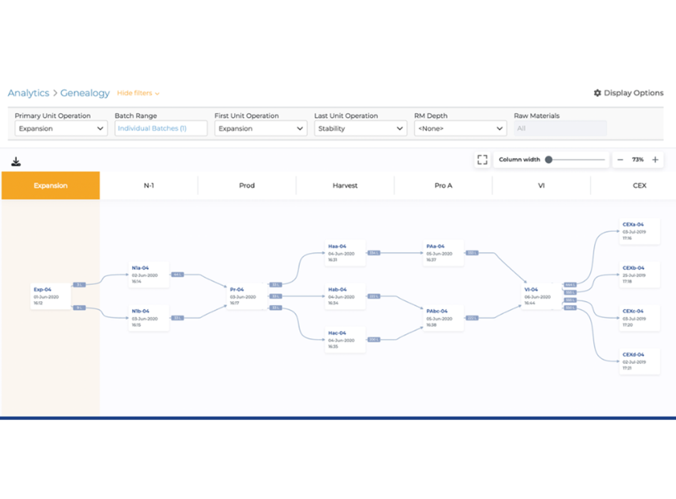The height and width of the screenshot is (499, 676).
Task: Download the genealogy diagram
Action: (x=16, y=162)
